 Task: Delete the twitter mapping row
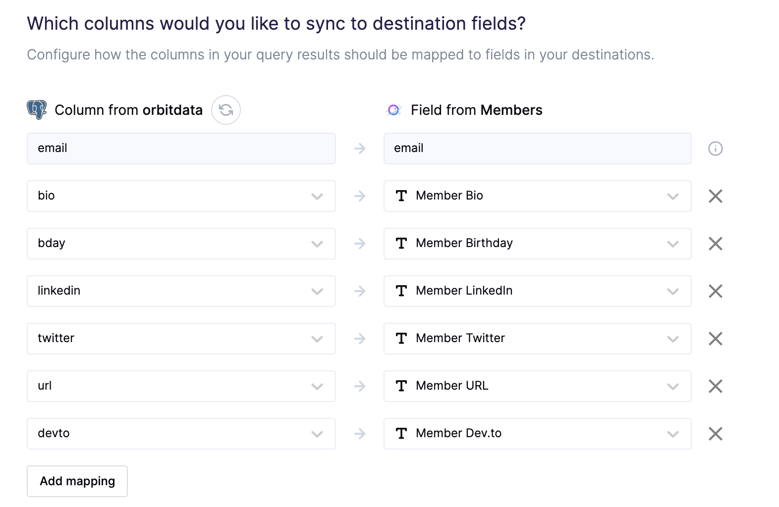715,339
